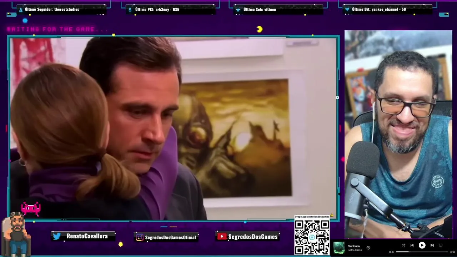Image resolution: width=457 pixels, height=257 pixels.
Task: Add Sunburn to library with plus icon
Action: tap(368, 248)
